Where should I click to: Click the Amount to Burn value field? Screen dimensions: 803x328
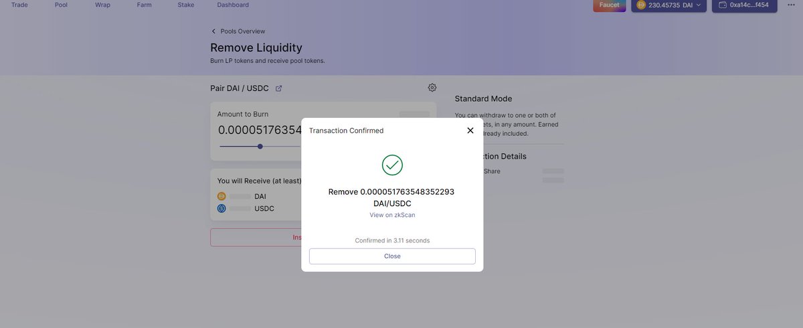pos(260,130)
